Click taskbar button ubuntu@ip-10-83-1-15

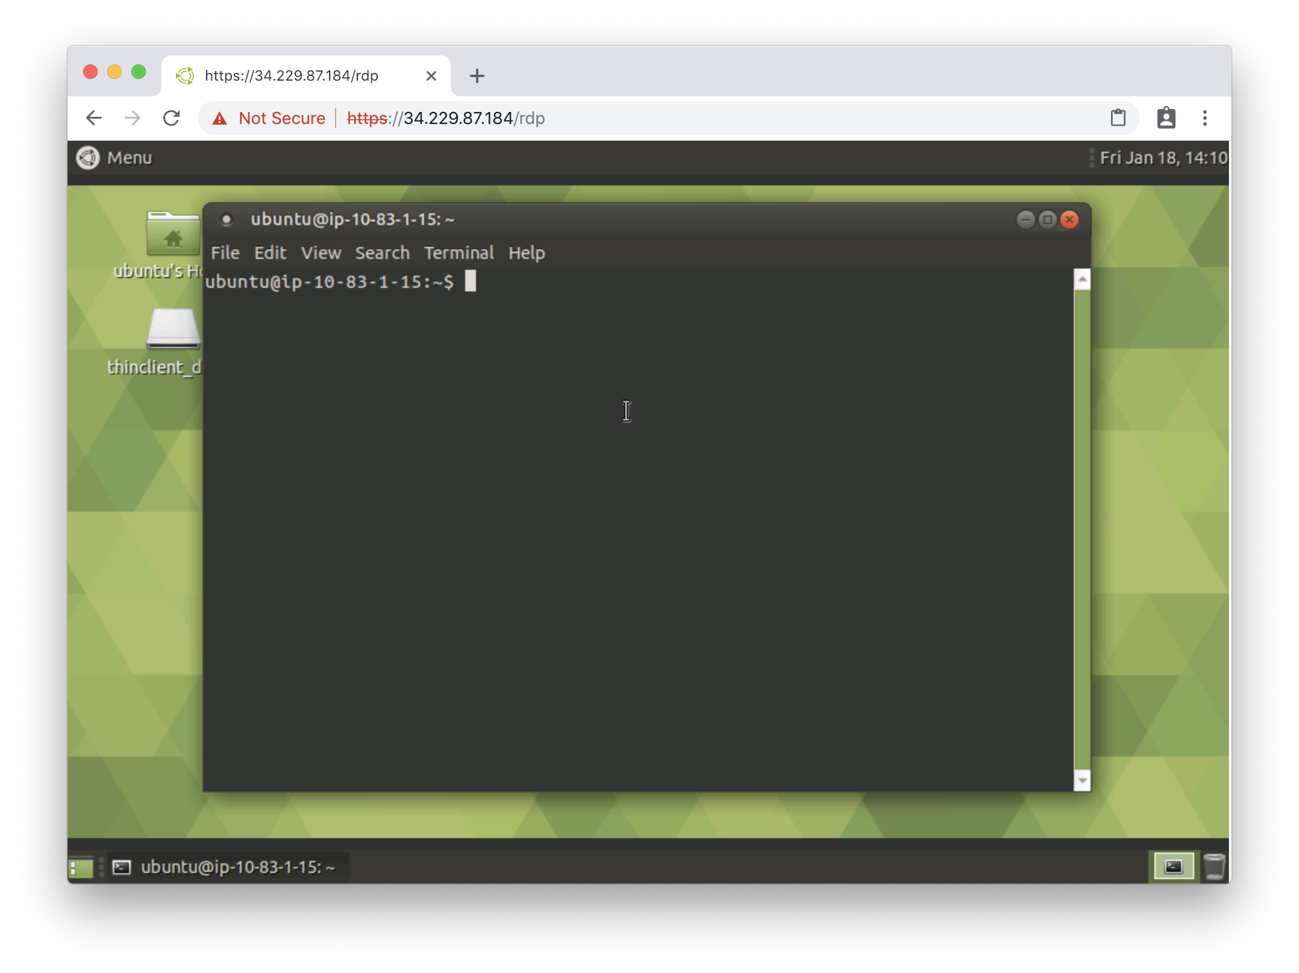[229, 867]
